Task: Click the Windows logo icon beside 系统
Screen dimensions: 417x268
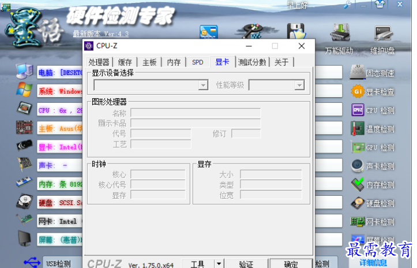Action: (24, 90)
